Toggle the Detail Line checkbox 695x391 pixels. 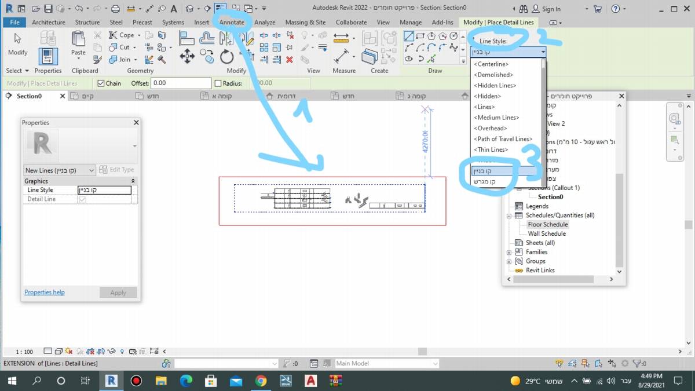(82, 199)
